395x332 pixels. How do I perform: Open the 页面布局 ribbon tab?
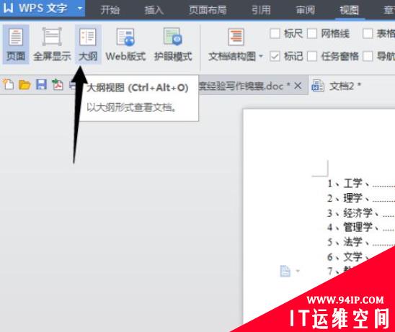pyautogui.click(x=208, y=10)
